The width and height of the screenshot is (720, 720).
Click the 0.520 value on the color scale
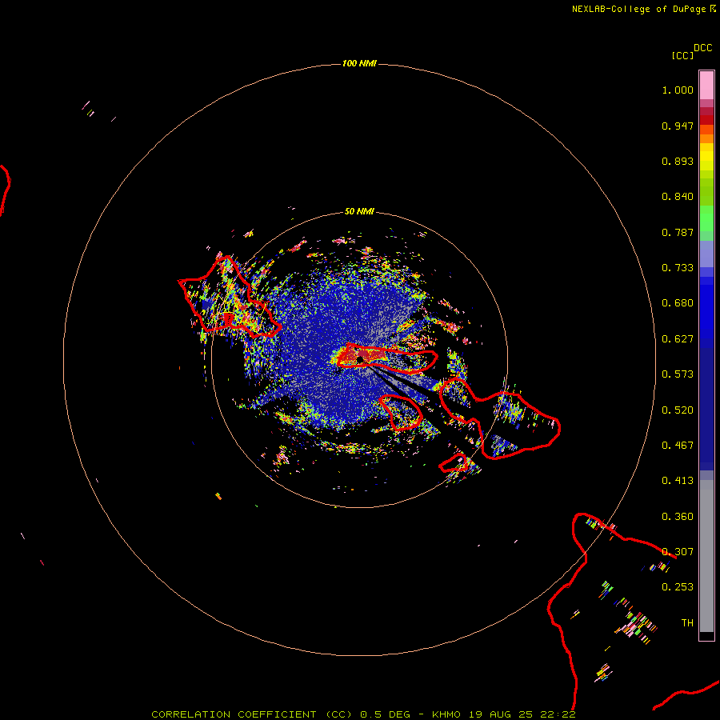[x=678, y=410]
